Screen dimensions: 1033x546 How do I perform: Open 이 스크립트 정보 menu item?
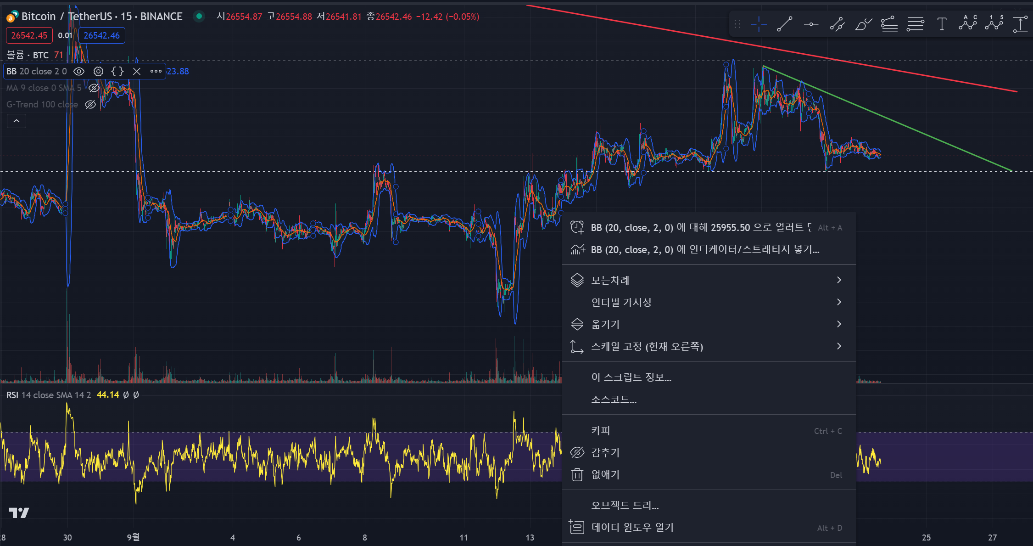point(709,377)
